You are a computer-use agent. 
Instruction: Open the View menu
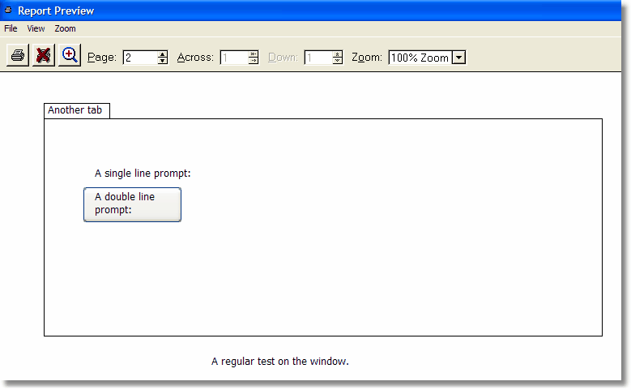[36, 28]
